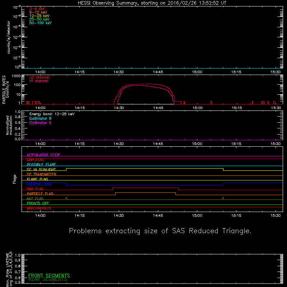This screenshot has height=287, width=287.
Task: Select the LO channel legend label
Action: coord(39,77)
